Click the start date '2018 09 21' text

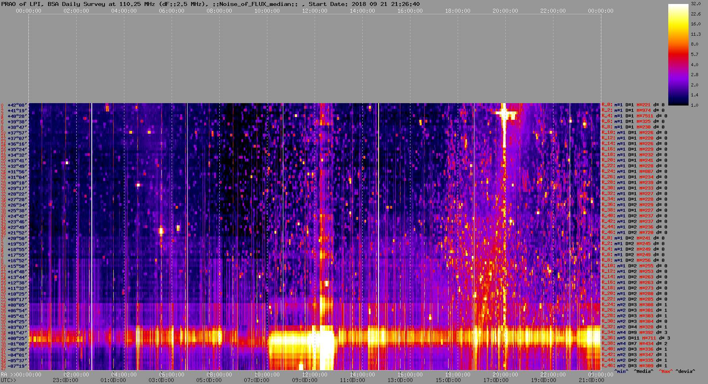[x=368, y=4]
